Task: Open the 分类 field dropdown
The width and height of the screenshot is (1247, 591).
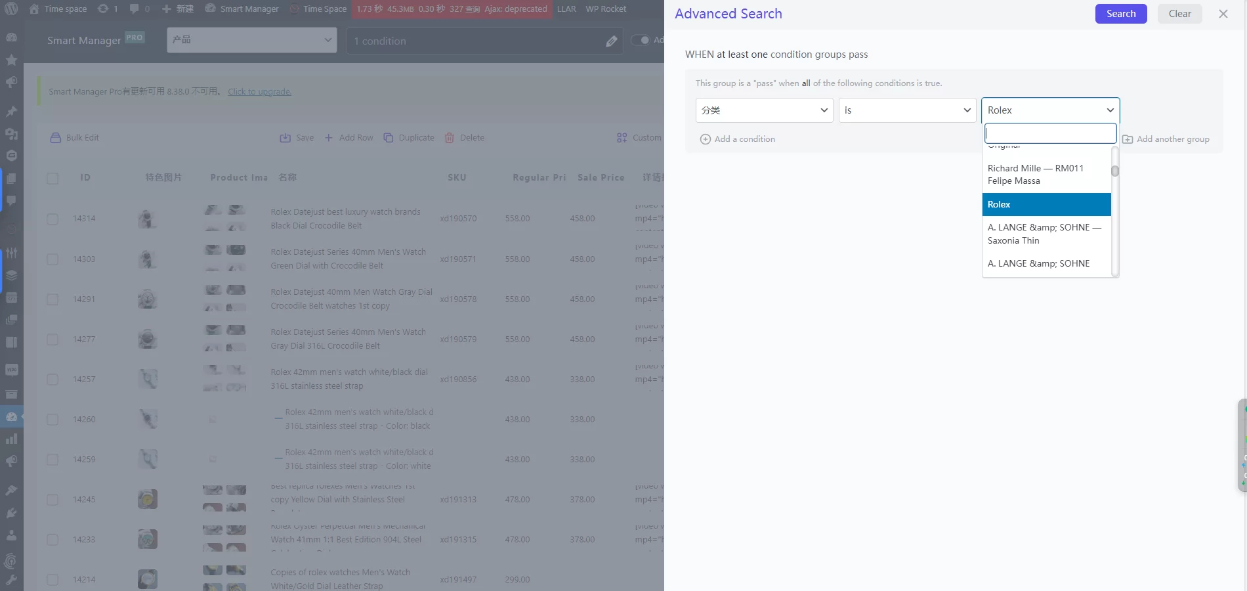Action: 764,110
